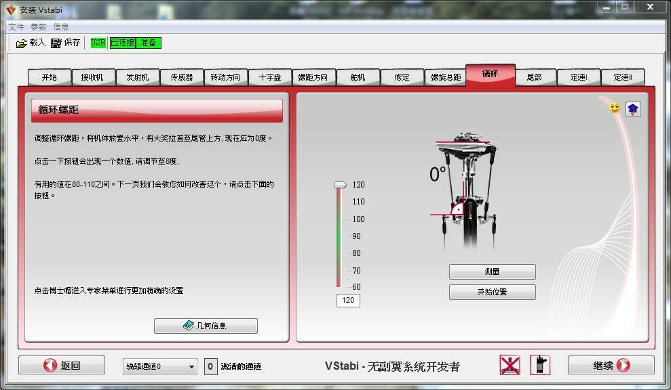Switch to the 定速II tab
Image resolution: width=671 pixels, height=390 pixels.
(623, 77)
